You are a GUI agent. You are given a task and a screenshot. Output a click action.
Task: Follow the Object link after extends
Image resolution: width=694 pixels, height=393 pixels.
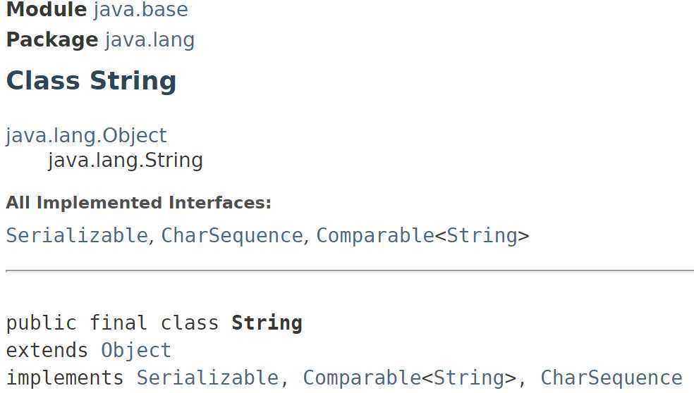coord(136,351)
